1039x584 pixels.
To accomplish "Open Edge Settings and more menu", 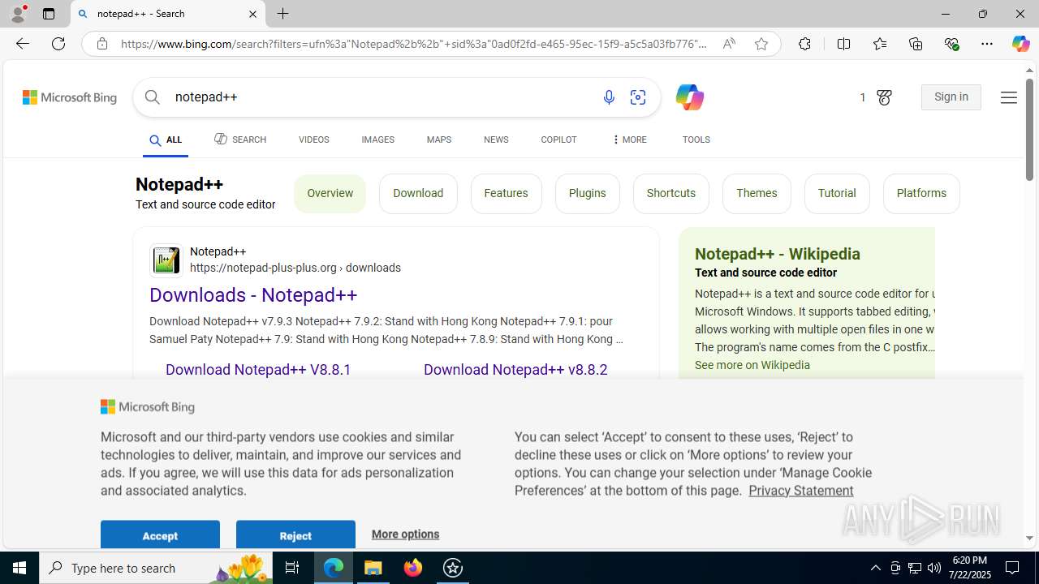I will point(987,44).
